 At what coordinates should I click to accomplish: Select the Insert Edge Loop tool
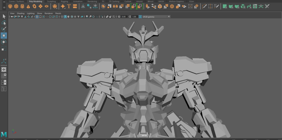[x=210, y=7]
